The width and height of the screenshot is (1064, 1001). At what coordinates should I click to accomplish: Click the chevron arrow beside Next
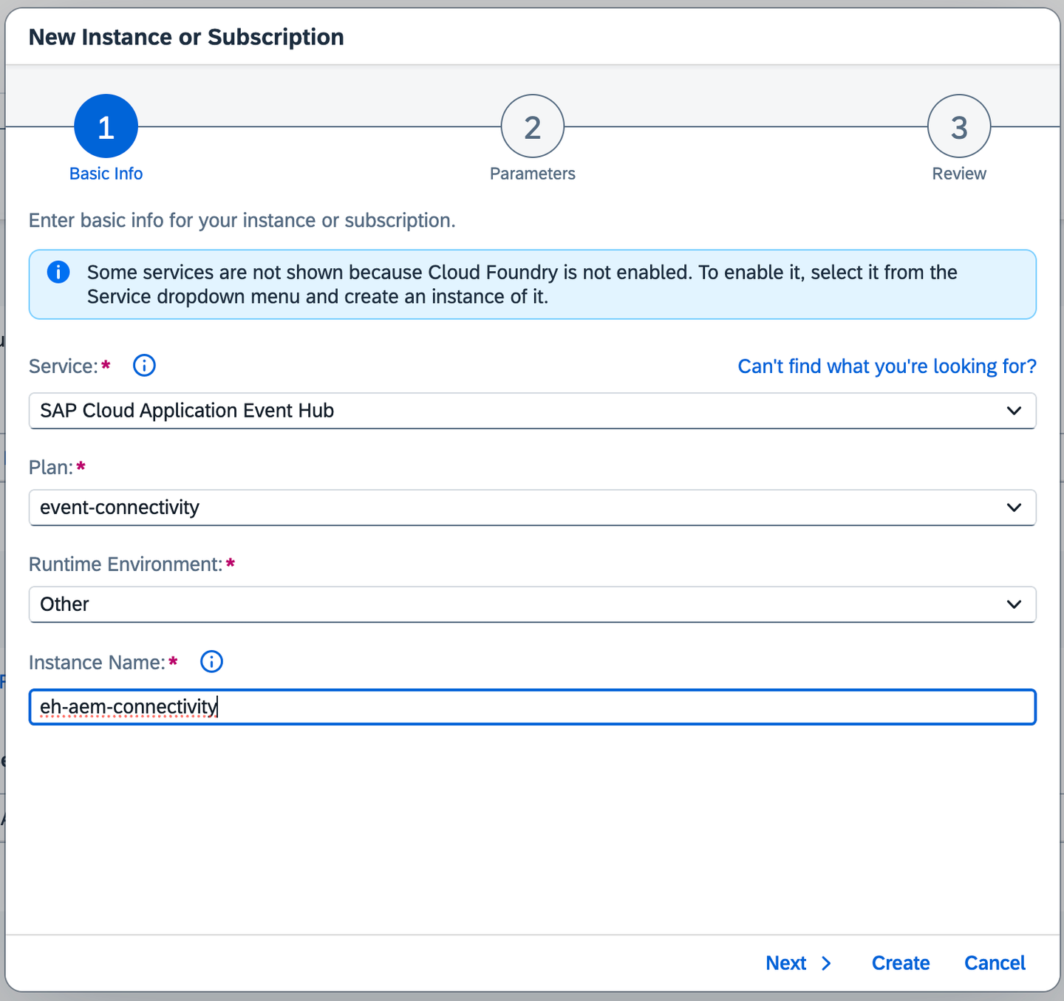click(x=827, y=963)
